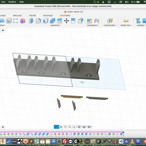Viewport: 146px width, 146px height.
Task: Open the App Store from the dock
Action: [x=54, y=142]
